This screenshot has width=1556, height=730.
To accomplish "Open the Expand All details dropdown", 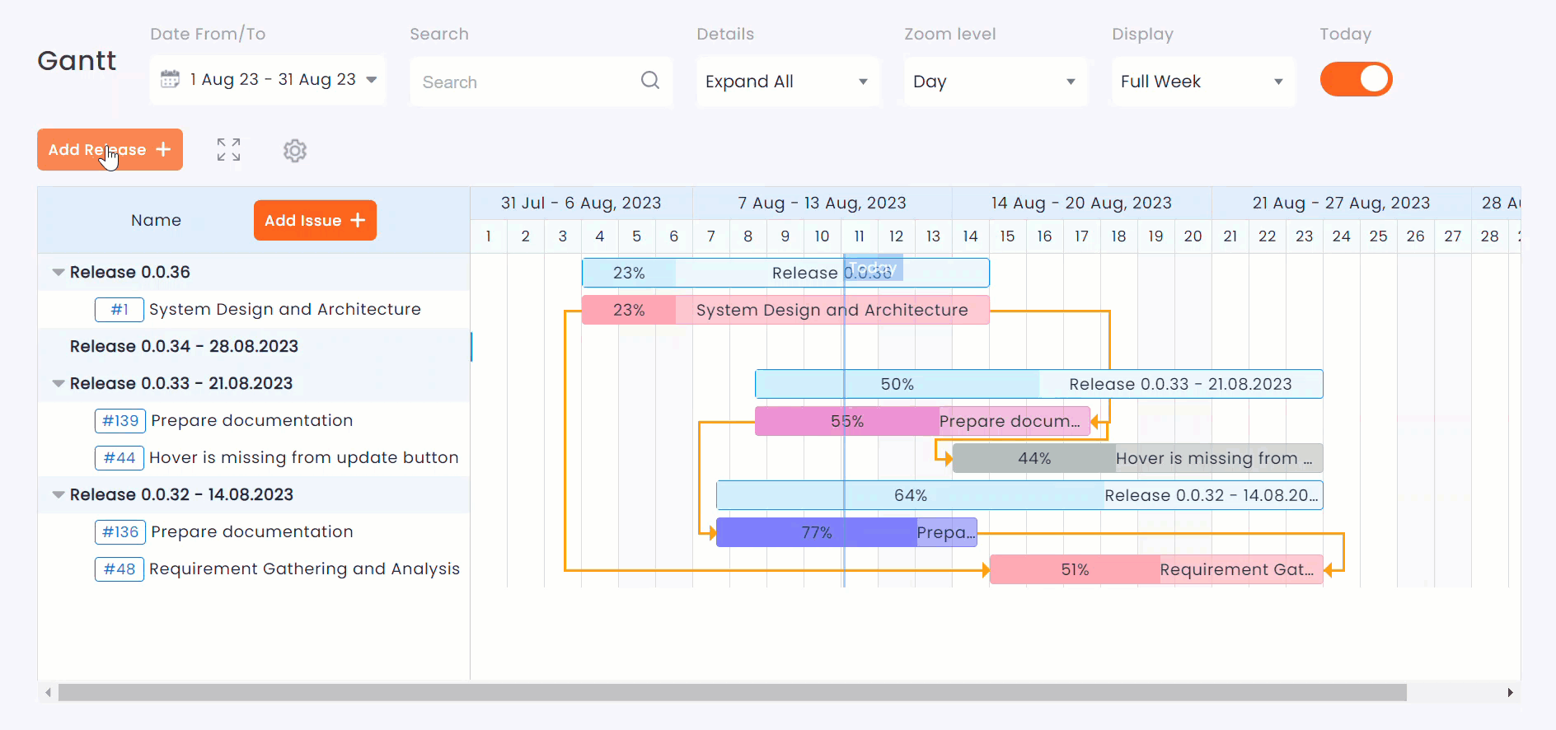I will (x=787, y=82).
